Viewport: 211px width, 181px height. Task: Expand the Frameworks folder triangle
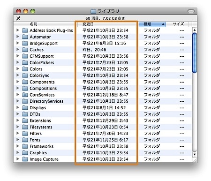18,146
